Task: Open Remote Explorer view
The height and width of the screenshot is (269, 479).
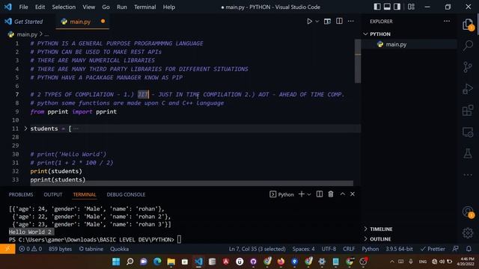Action: [468, 132]
